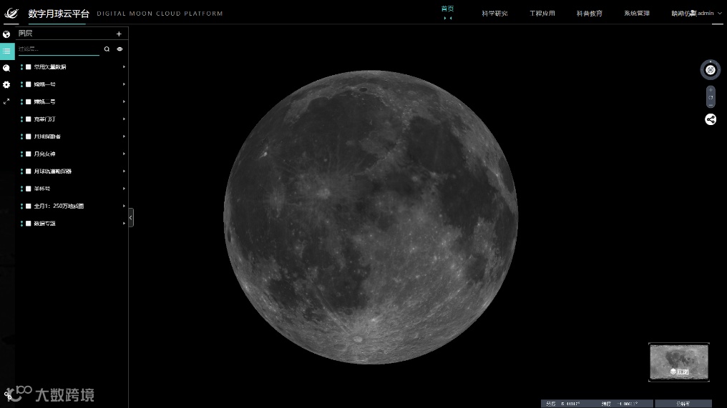Open the search/query sidebar tool
This screenshot has width=727, height=408.
point(6,68)
